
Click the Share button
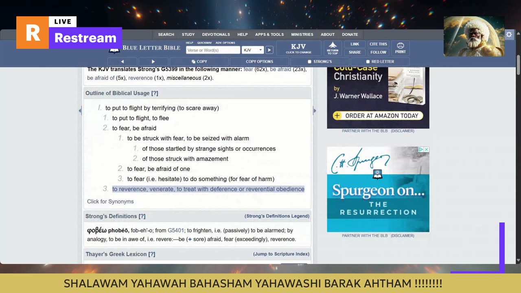coord(355,52)
